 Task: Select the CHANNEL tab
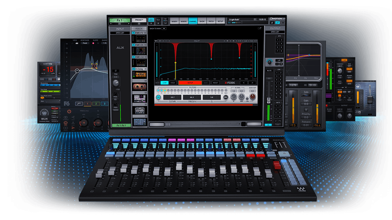(193, 21)
